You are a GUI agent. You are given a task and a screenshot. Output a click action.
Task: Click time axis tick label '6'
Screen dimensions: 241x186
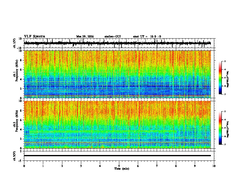138,166
